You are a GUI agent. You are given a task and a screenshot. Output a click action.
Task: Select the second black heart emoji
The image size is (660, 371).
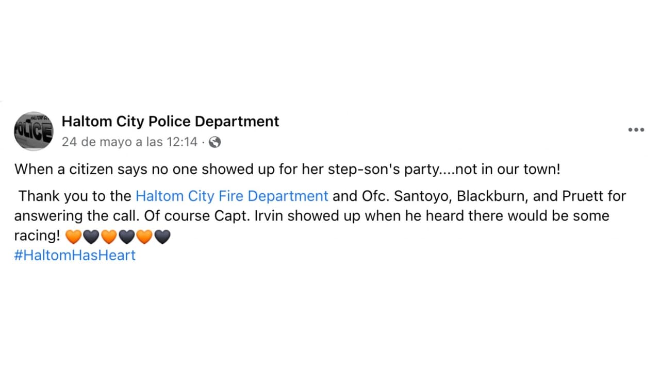click(127, 237)
